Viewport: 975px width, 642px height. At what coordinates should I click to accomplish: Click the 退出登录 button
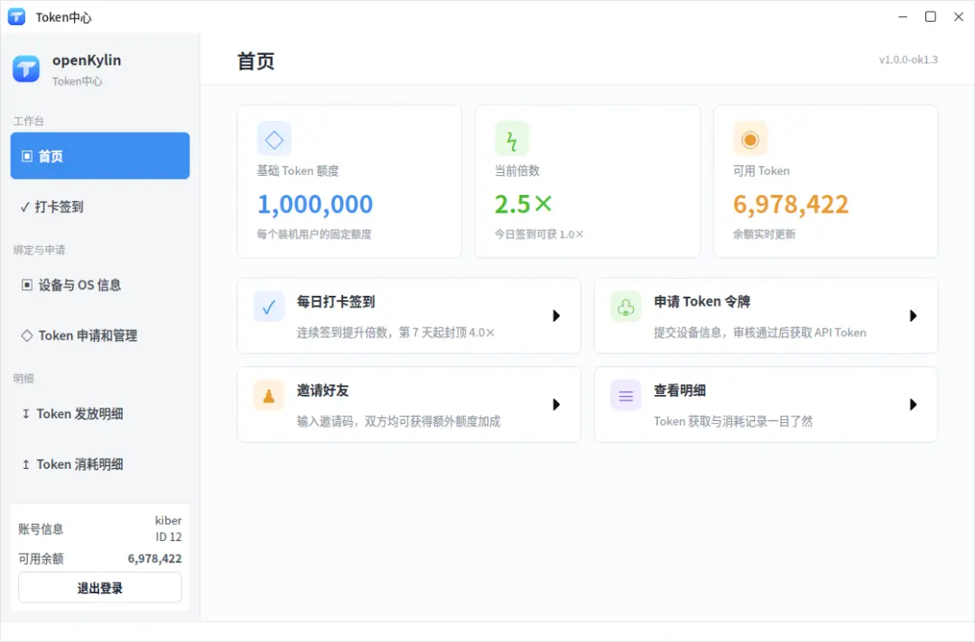[100, 587]
